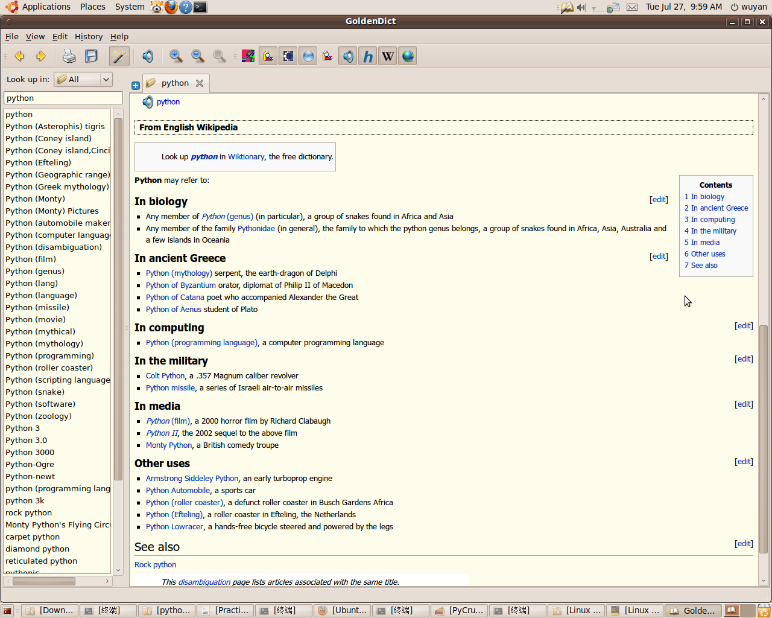The width and height of the screenshot is (772, 618).
Task: Open the Places menu
Action: [93, 7]
